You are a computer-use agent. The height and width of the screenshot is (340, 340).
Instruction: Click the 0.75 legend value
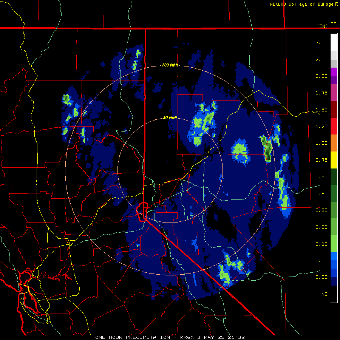point(321,160)
